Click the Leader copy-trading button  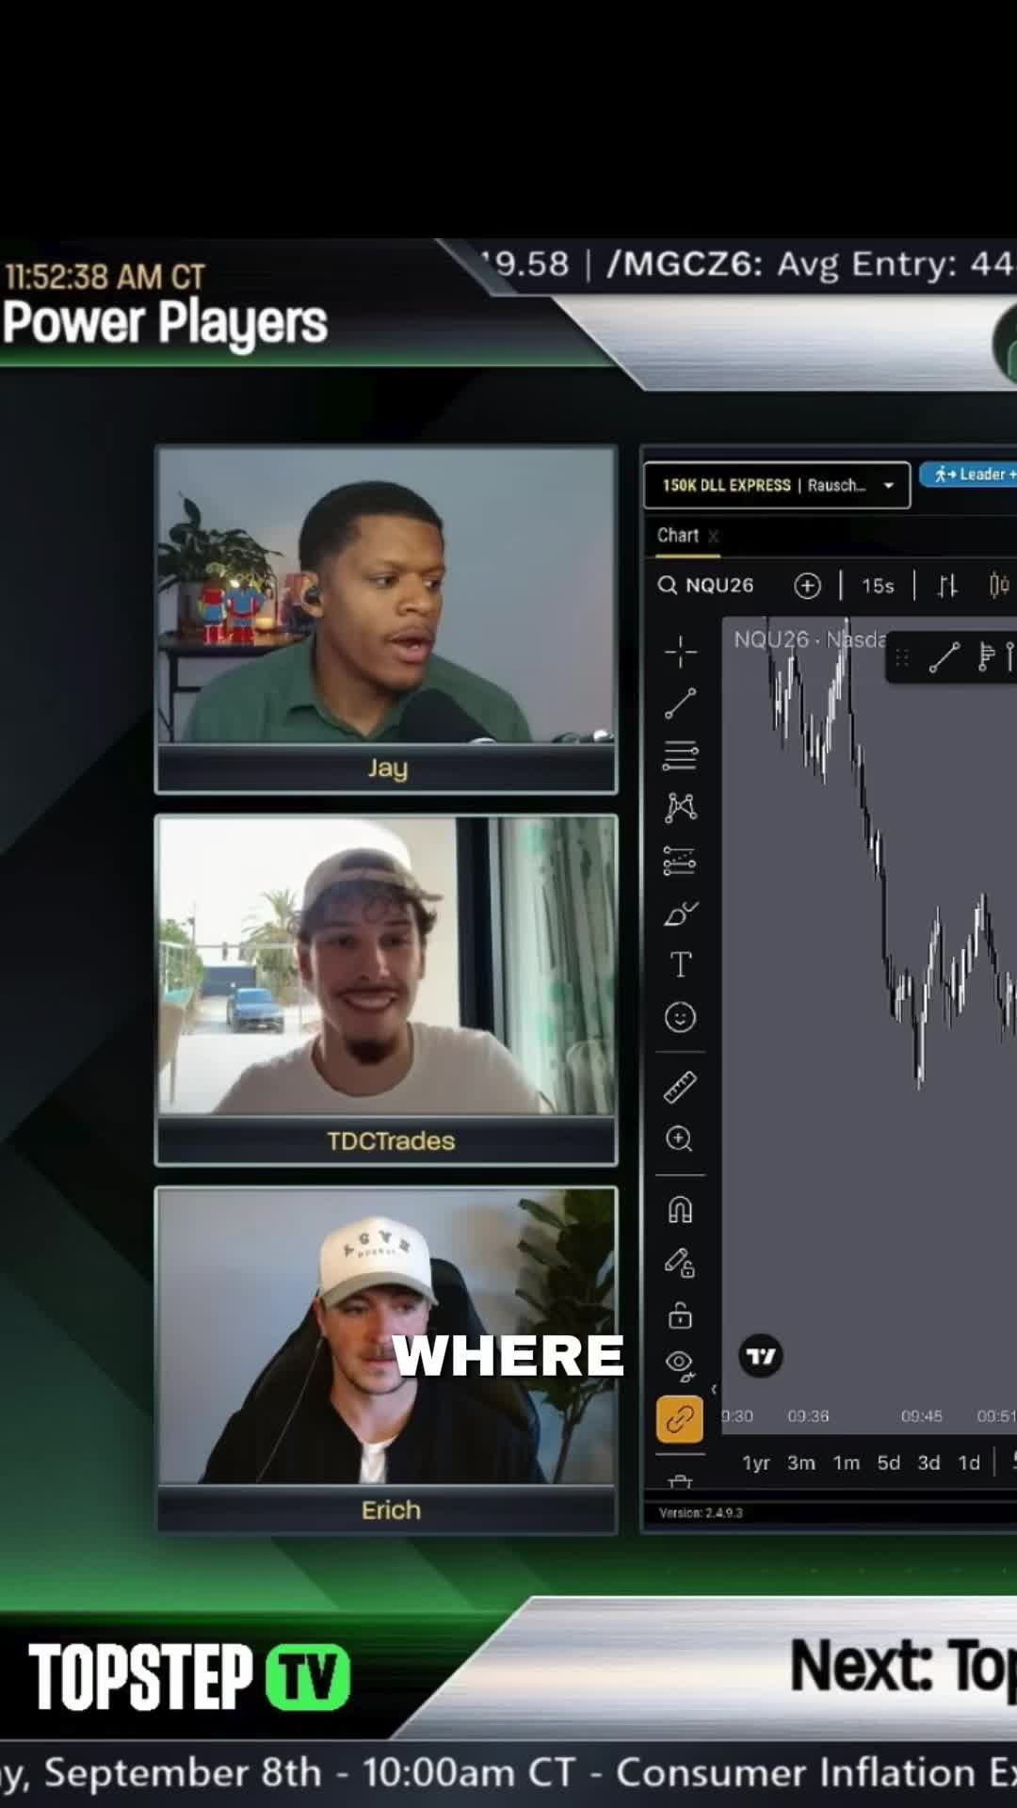tap(970, 475)
